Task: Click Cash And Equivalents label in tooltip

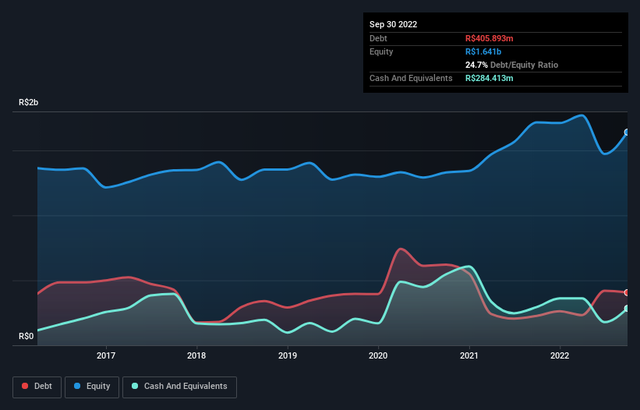Action: coord(411,78)
